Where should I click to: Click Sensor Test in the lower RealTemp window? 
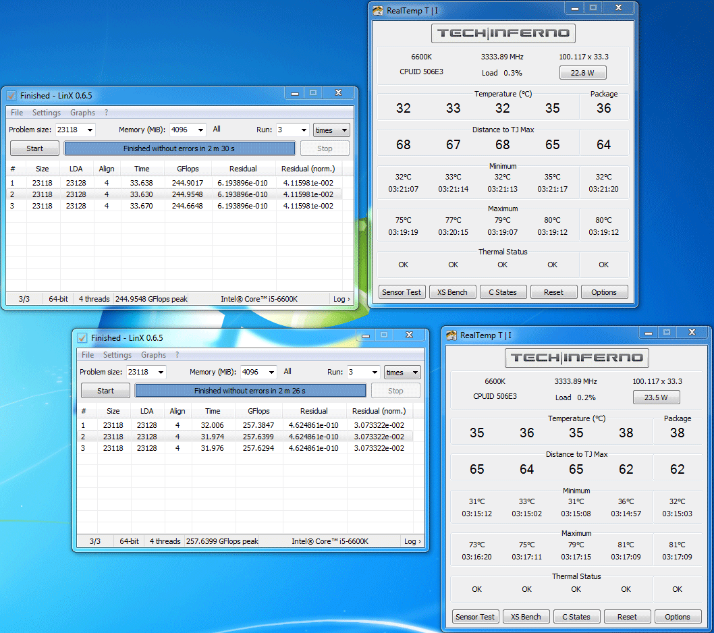pyautogui.click(x=475, y=617)
